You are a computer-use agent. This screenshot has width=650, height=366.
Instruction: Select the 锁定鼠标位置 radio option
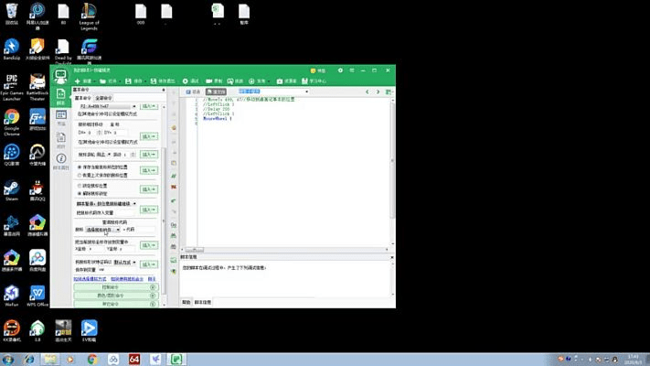pyautogui.click(x=76, y=185)
